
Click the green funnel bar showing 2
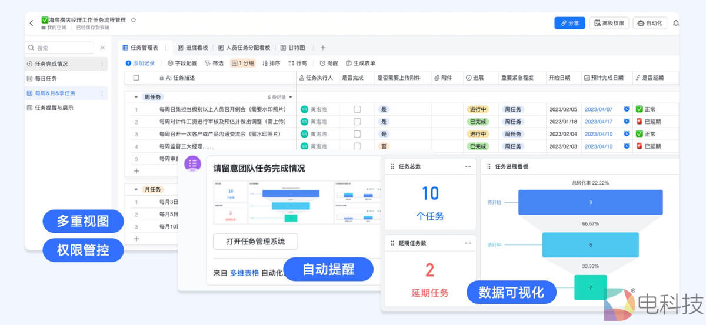click(x=590, y=287)
